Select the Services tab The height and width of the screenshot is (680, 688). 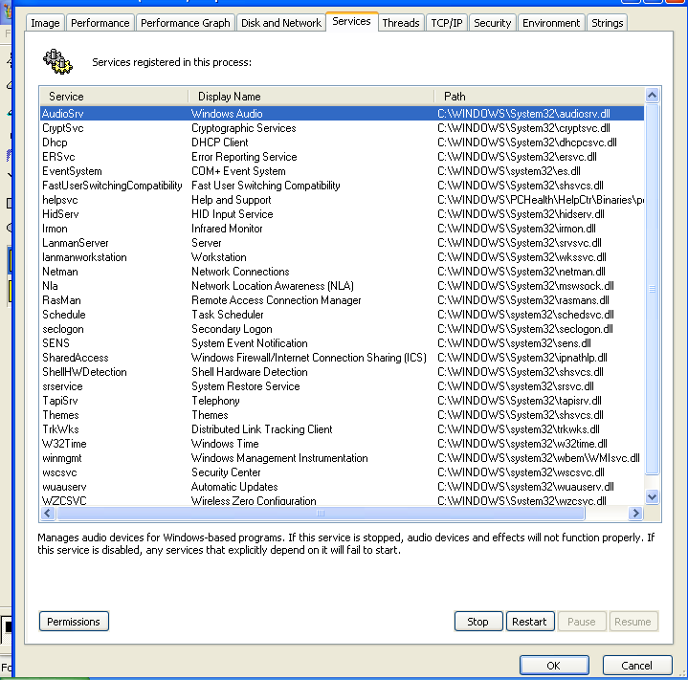[351, 21]
